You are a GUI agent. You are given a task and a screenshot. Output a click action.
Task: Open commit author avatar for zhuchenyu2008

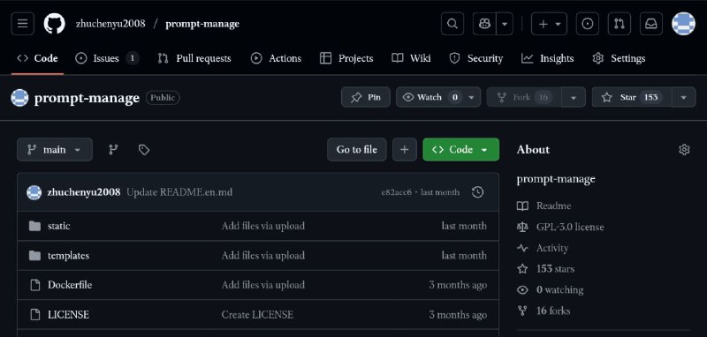pos(34,192)
